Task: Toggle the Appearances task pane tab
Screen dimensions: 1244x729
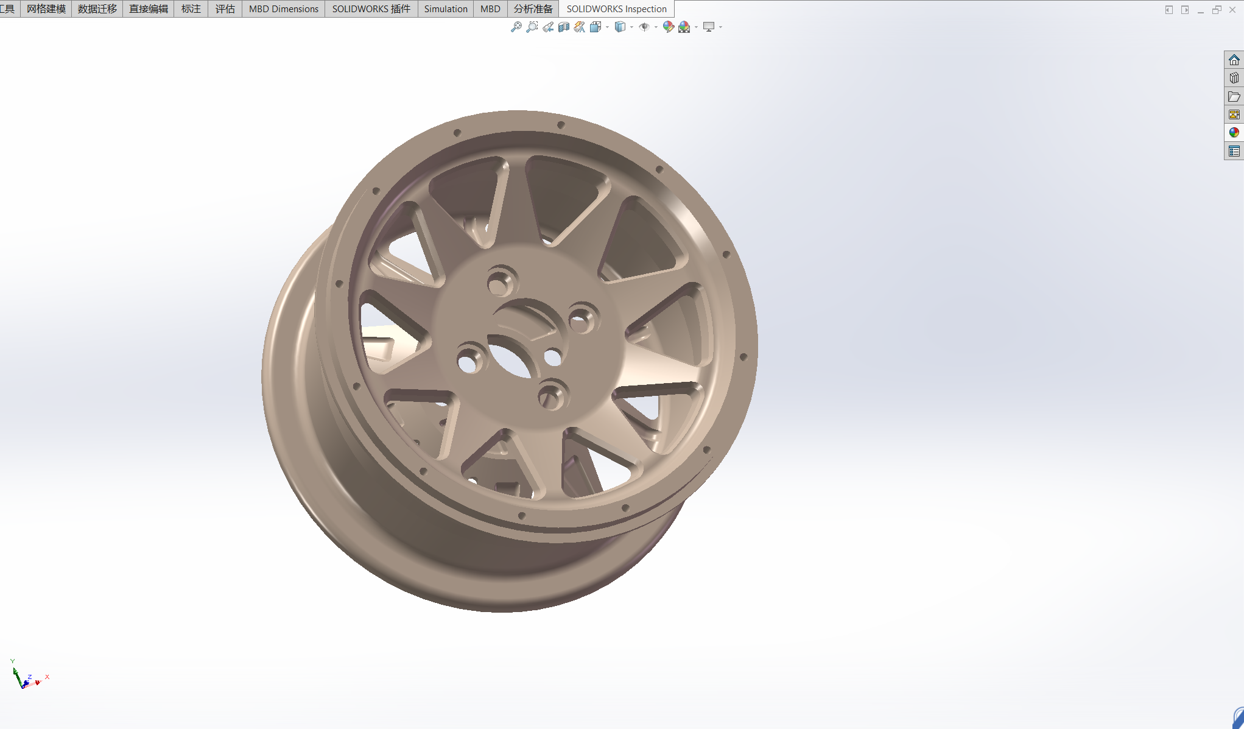Action: [x=1234, y=133]
